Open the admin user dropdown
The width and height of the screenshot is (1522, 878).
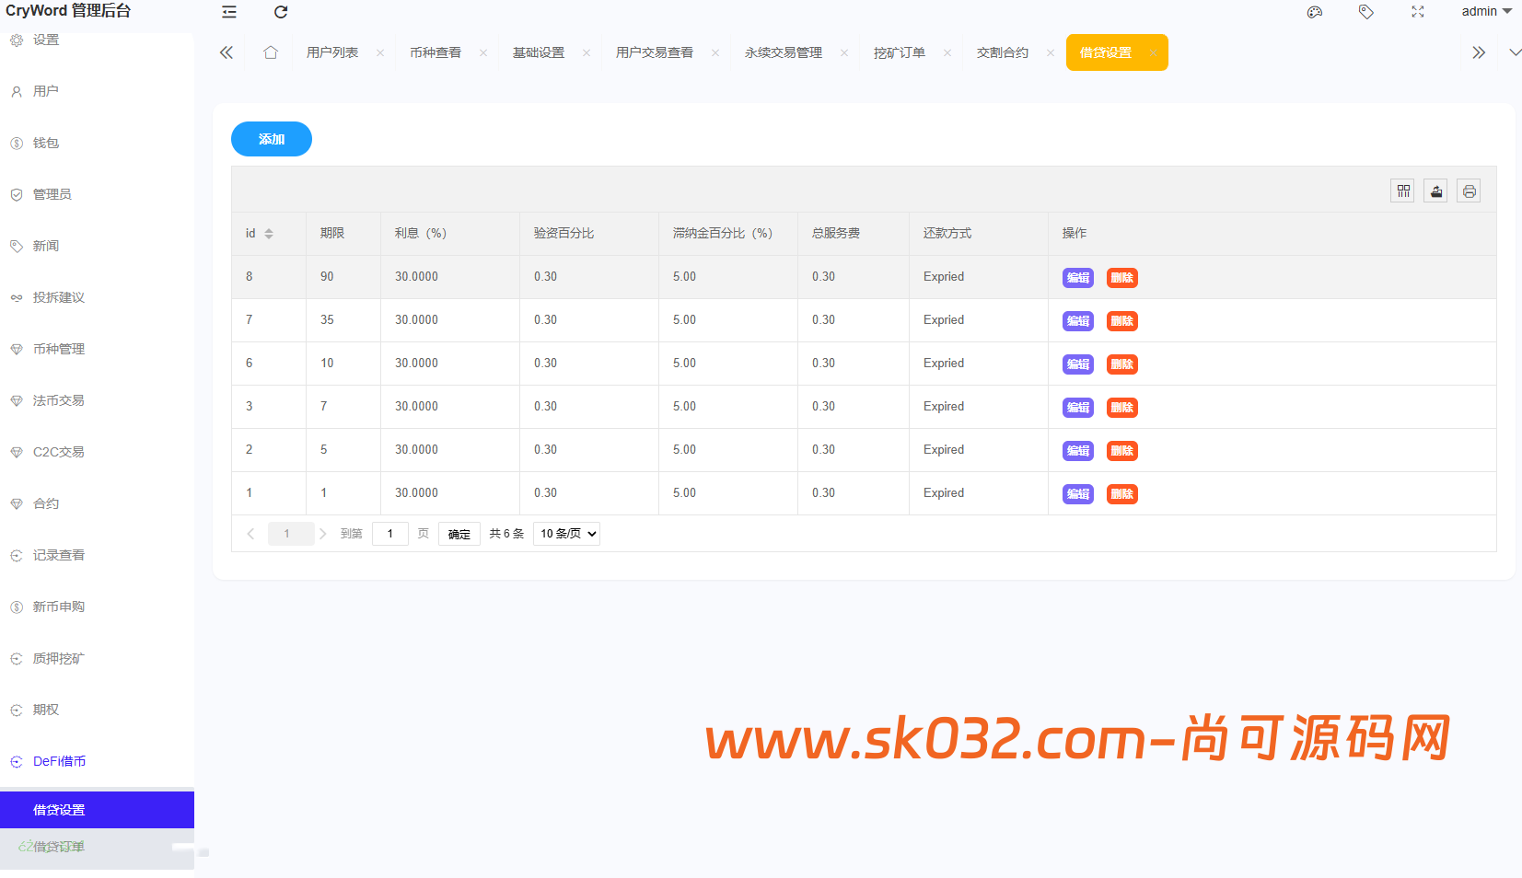click(x=1486, y=11)
